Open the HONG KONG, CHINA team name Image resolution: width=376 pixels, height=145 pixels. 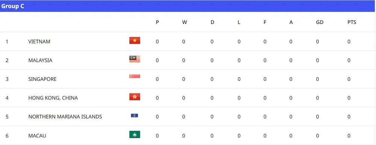[53, 98]
